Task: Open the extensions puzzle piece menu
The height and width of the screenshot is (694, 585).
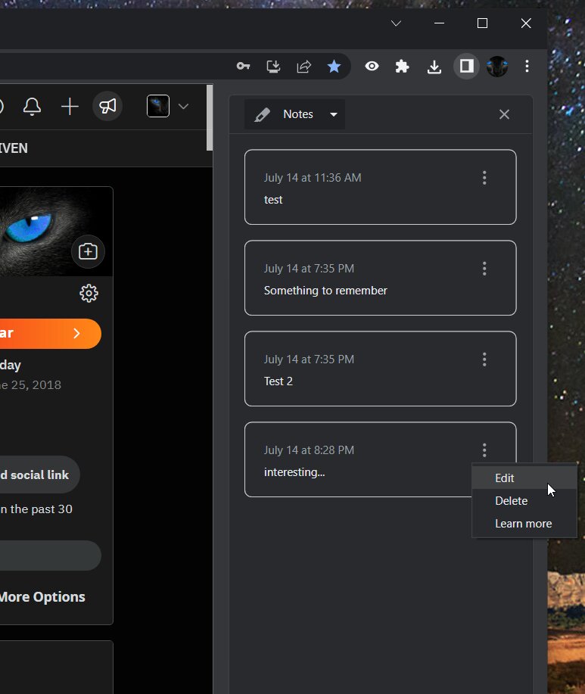Action: pyautogui.click(x=403, y=67)
